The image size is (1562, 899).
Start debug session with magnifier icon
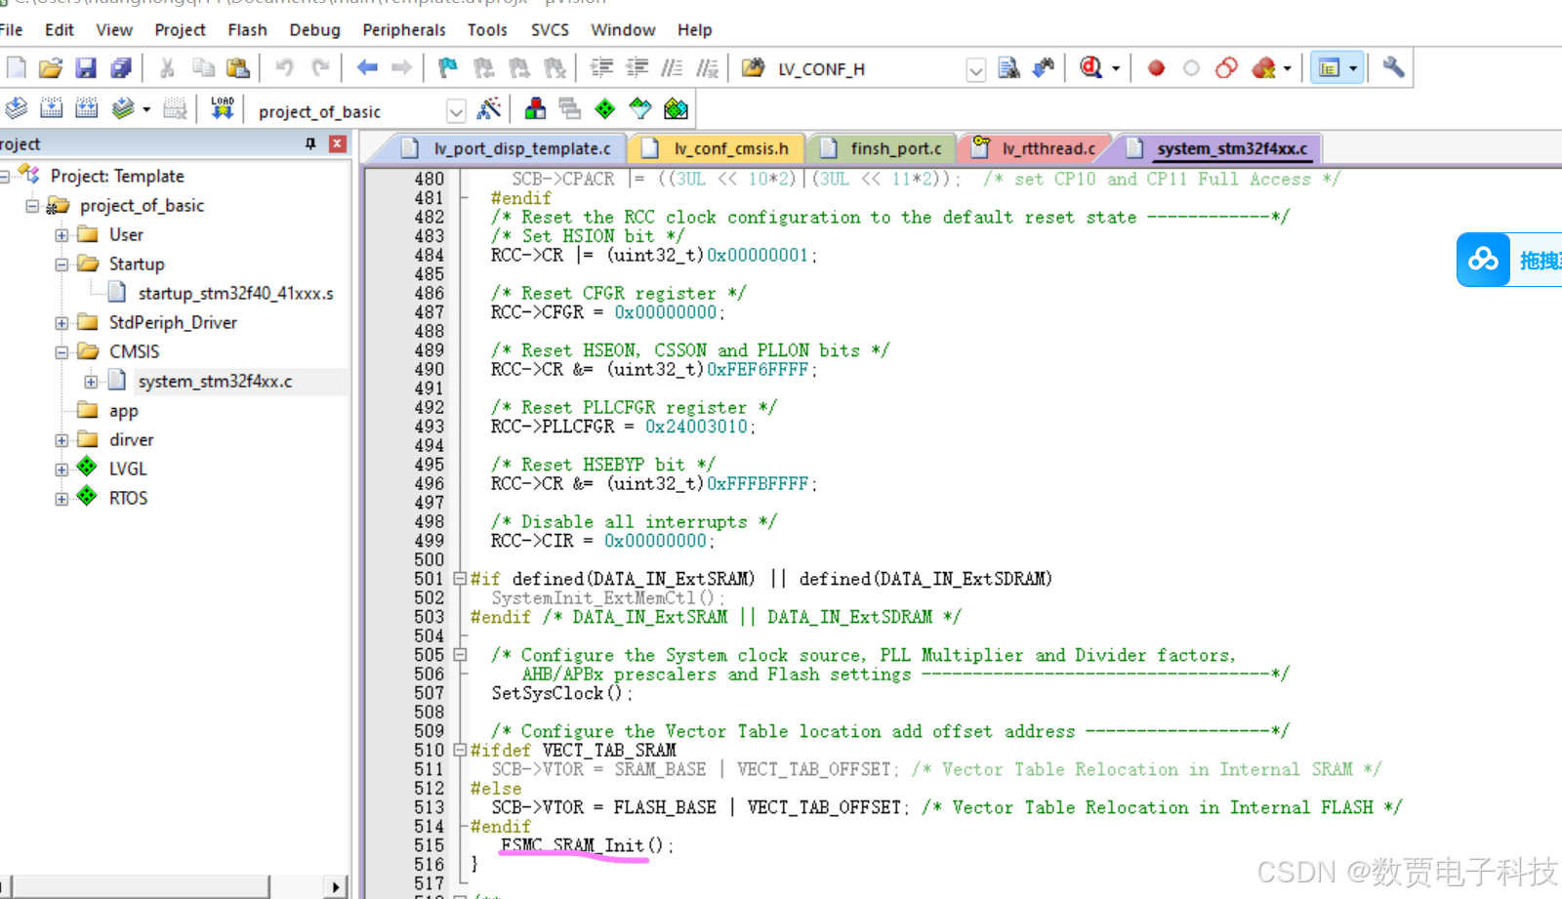tap(1091, 67)
